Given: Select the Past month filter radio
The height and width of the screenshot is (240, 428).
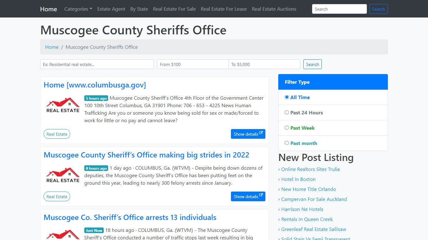Looking at the screenshot, I should click(x=287, y=143).
